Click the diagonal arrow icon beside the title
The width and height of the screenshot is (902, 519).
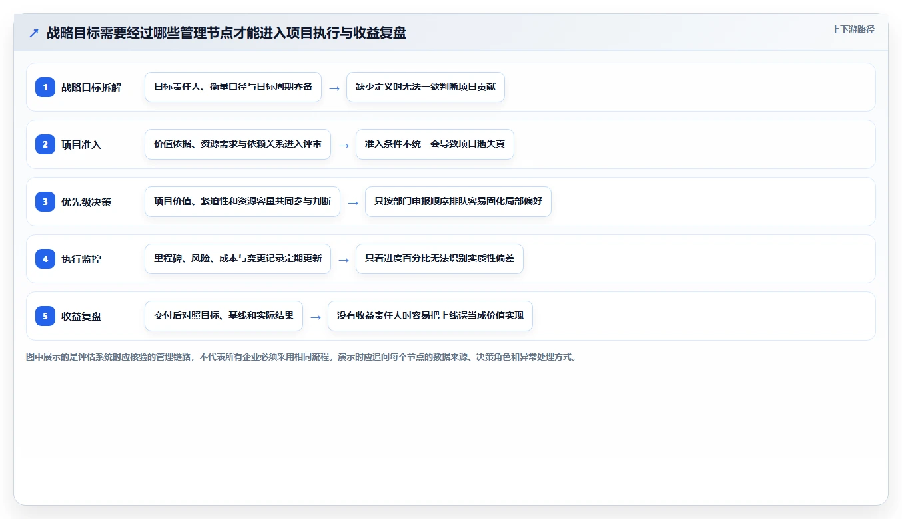point(33,33)
